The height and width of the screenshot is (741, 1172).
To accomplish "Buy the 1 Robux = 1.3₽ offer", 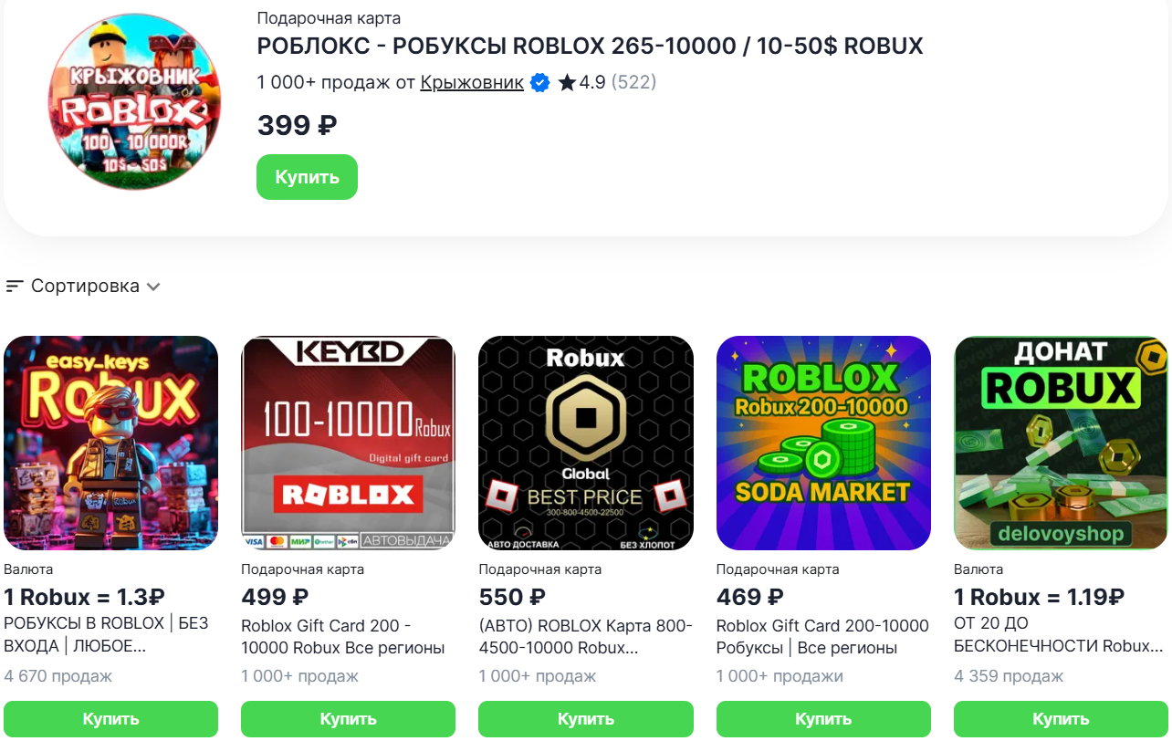I will coord(111,719).
